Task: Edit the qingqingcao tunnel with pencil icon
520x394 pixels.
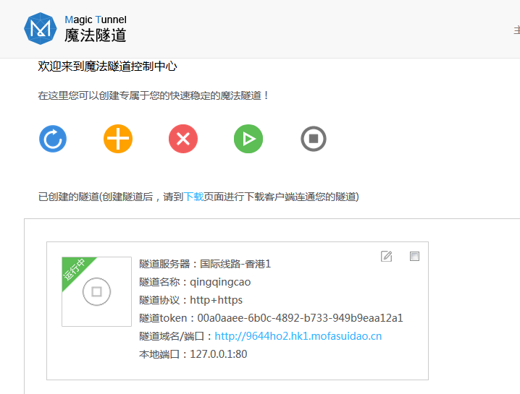Action: coord(386,256)
